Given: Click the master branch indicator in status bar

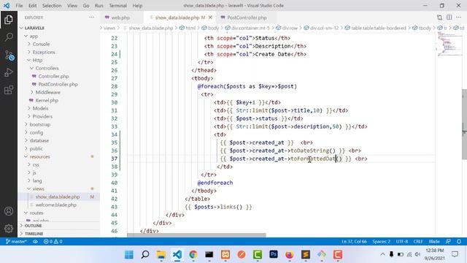Looking at the screenshot, I should click(x=16, y=242).
